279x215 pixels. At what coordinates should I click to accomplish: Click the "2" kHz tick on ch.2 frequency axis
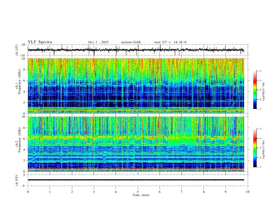pyautogui.click(x=24, y=161)
